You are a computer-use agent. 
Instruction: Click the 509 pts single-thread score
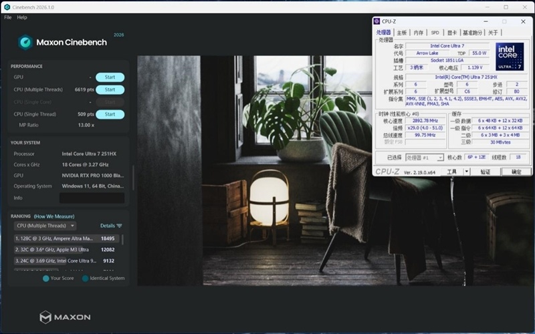[86, 114]
